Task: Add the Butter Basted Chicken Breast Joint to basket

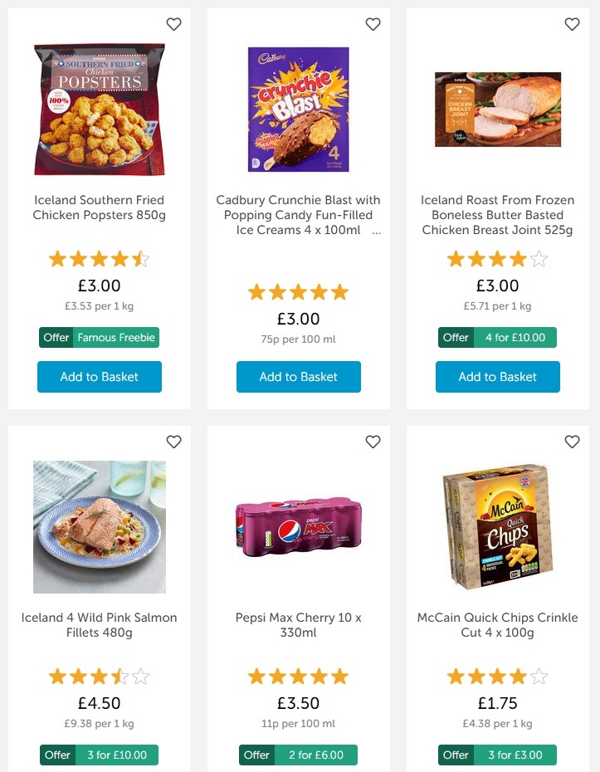Action: coord(497,376)
